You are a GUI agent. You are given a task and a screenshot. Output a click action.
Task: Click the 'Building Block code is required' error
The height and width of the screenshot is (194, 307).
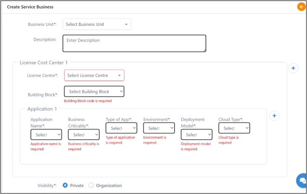tap(88, 101)
